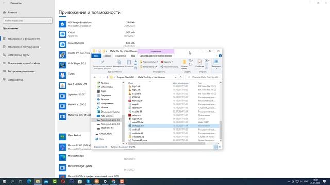Click the file list vertical scrollbar

pos(221,130)
